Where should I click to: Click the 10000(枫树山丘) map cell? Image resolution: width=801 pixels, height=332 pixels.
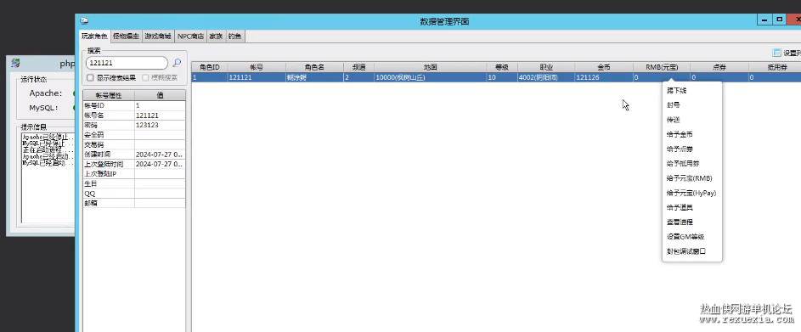(430, 77)
